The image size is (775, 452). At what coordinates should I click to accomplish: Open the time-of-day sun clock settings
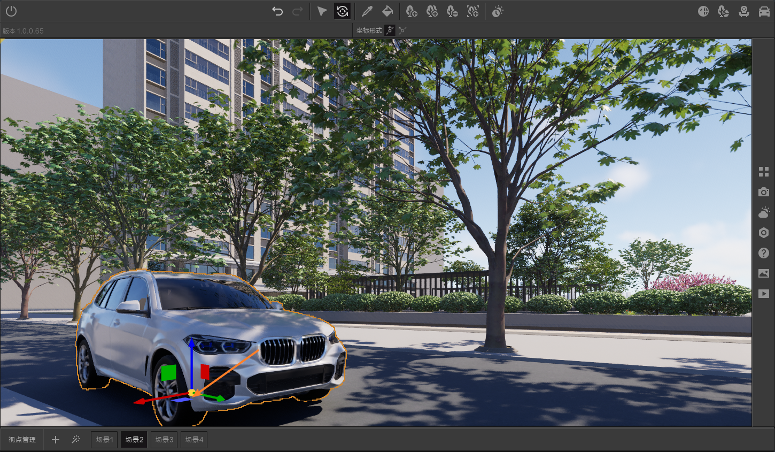pos(498,11)
